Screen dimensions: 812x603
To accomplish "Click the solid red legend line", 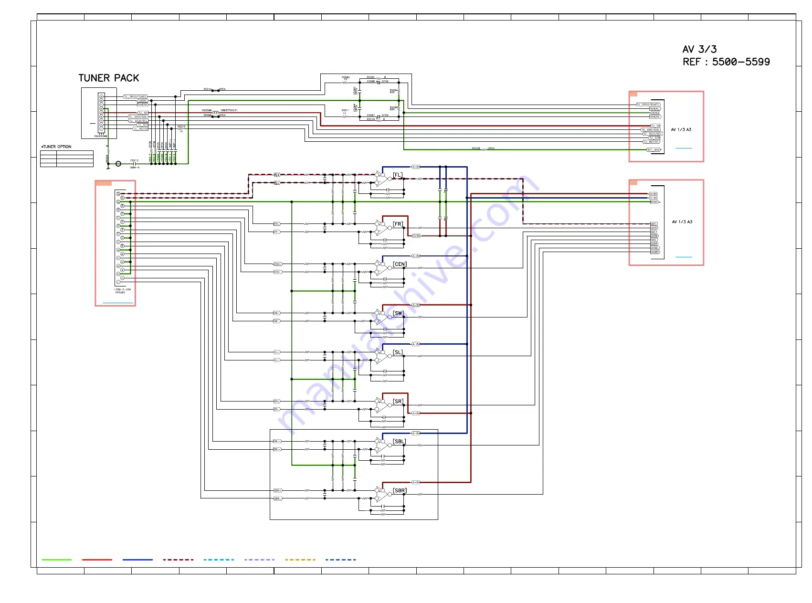I will click(x=97, y=560).
